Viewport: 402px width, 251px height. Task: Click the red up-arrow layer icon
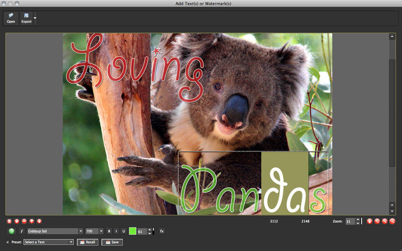32,221
